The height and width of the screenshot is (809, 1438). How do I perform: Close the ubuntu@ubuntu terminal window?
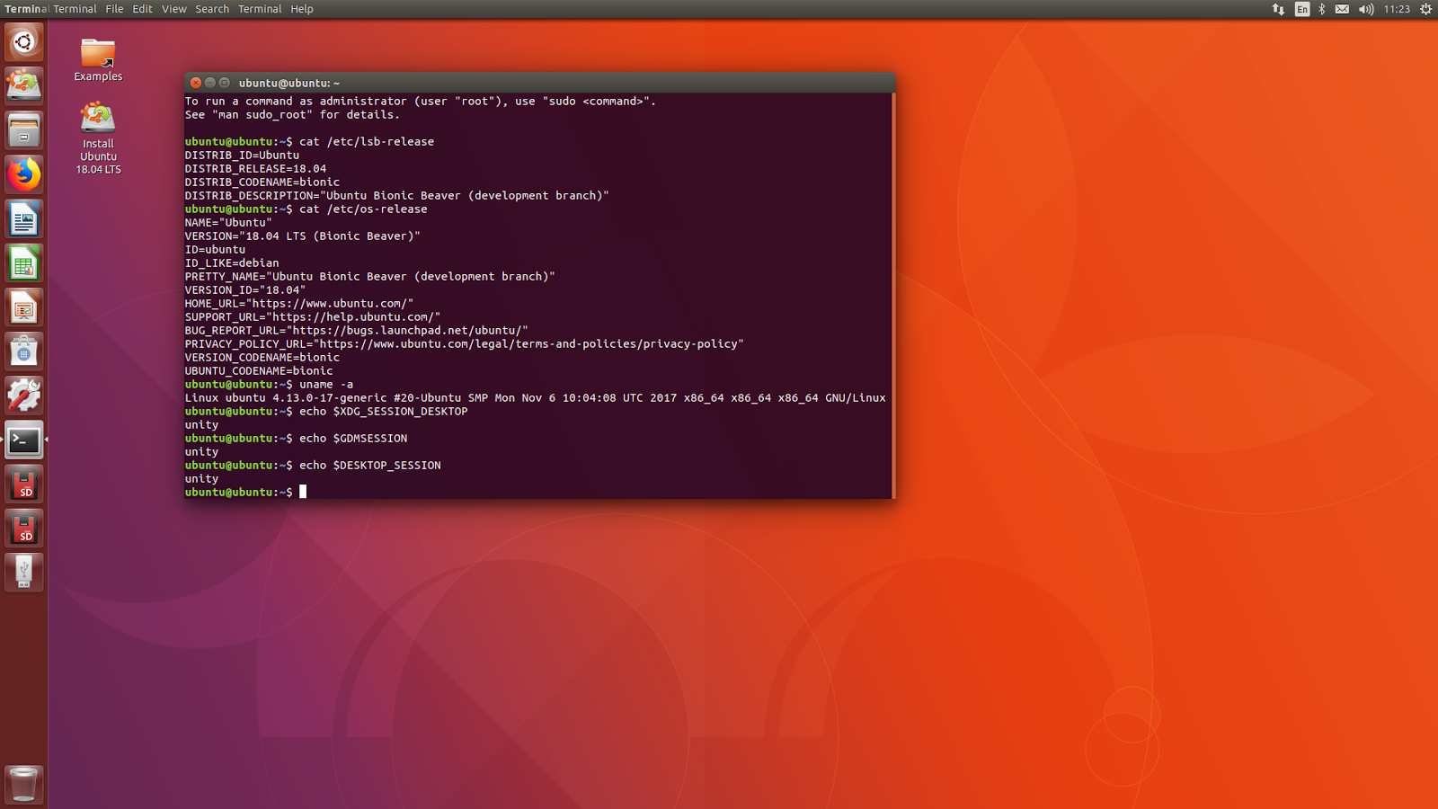[196, 83]
